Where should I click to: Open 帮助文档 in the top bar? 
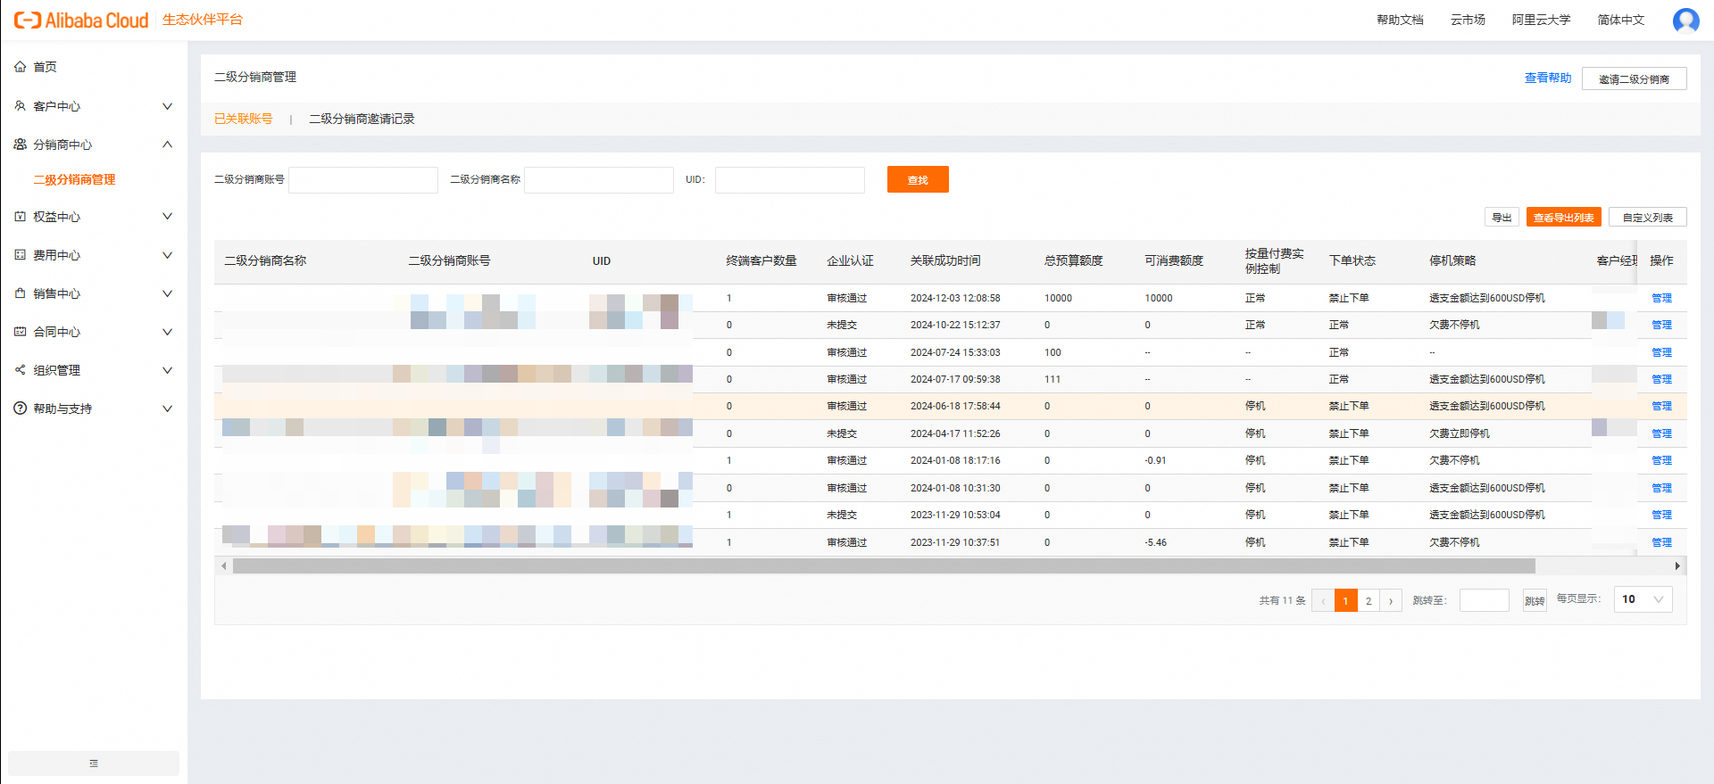tap(1400, 20)
